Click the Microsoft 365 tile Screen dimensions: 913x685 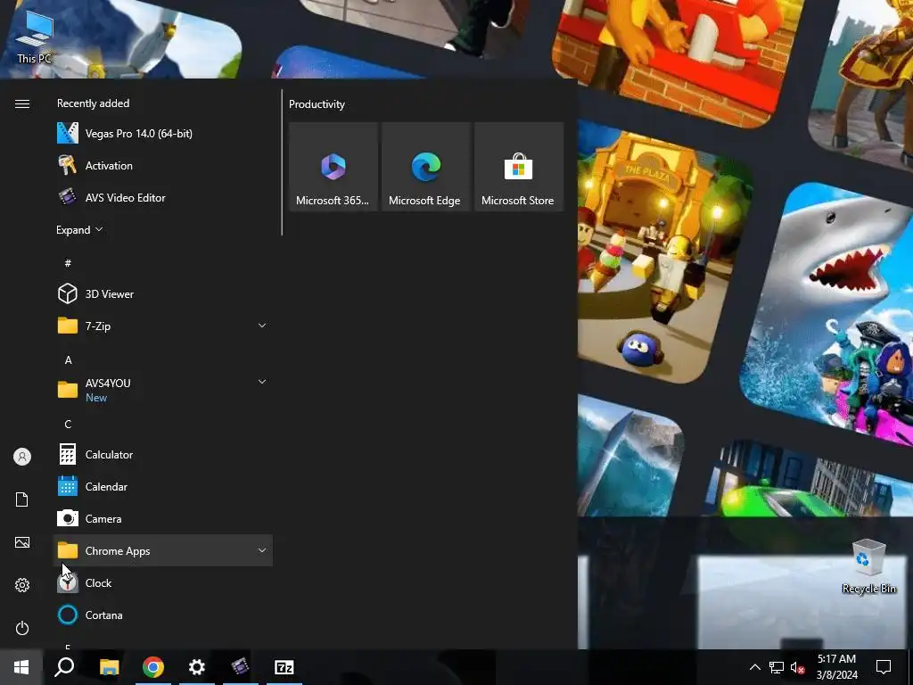(333, 167)
